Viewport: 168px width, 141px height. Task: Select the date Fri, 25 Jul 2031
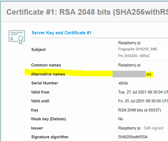[131, 101]
